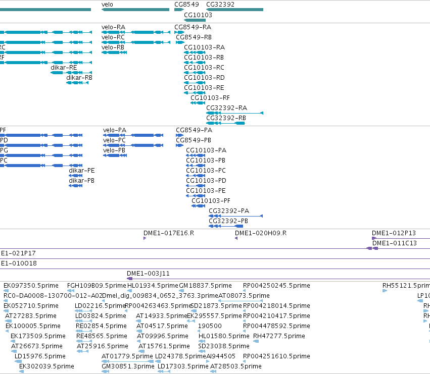Select CG32392-PB protein label
Viewport: 430px width, 374px height.
(x=228, y=221)
